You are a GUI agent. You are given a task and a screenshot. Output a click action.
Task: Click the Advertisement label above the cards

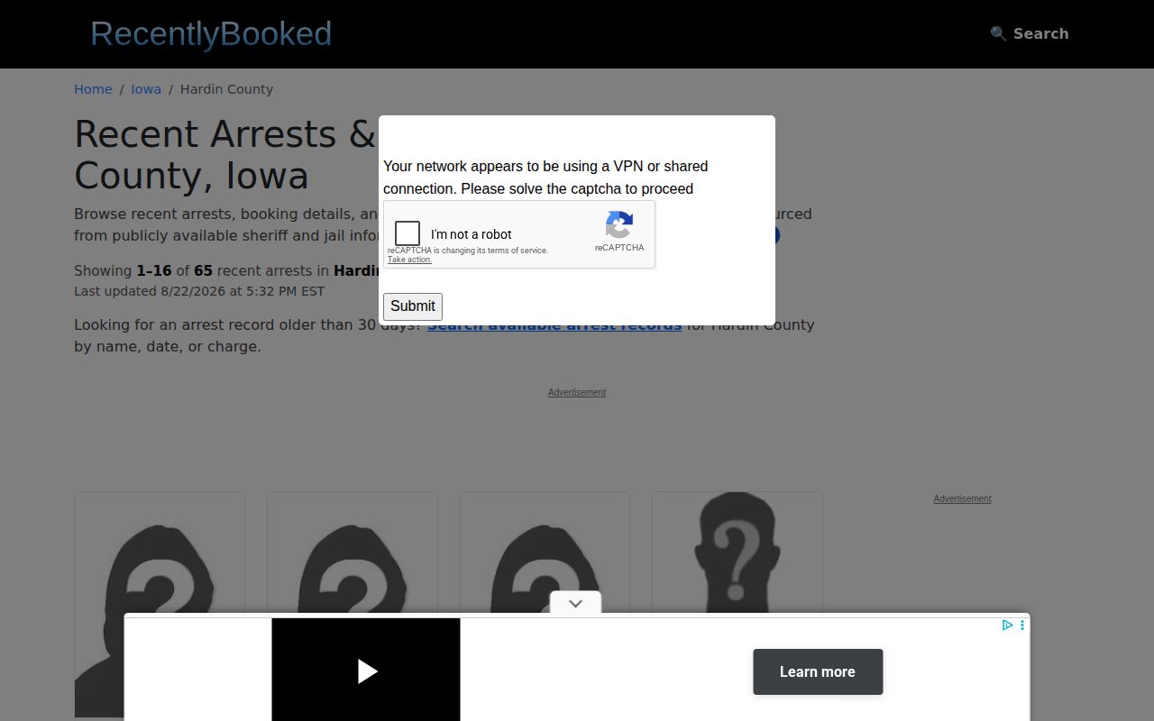point(577,392)
